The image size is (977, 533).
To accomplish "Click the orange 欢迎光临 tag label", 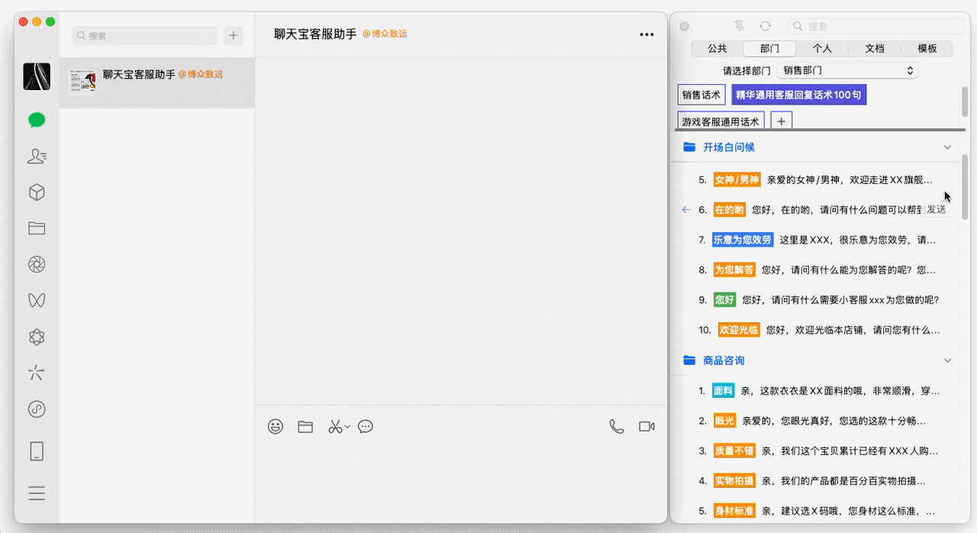I will pos(738,330).
